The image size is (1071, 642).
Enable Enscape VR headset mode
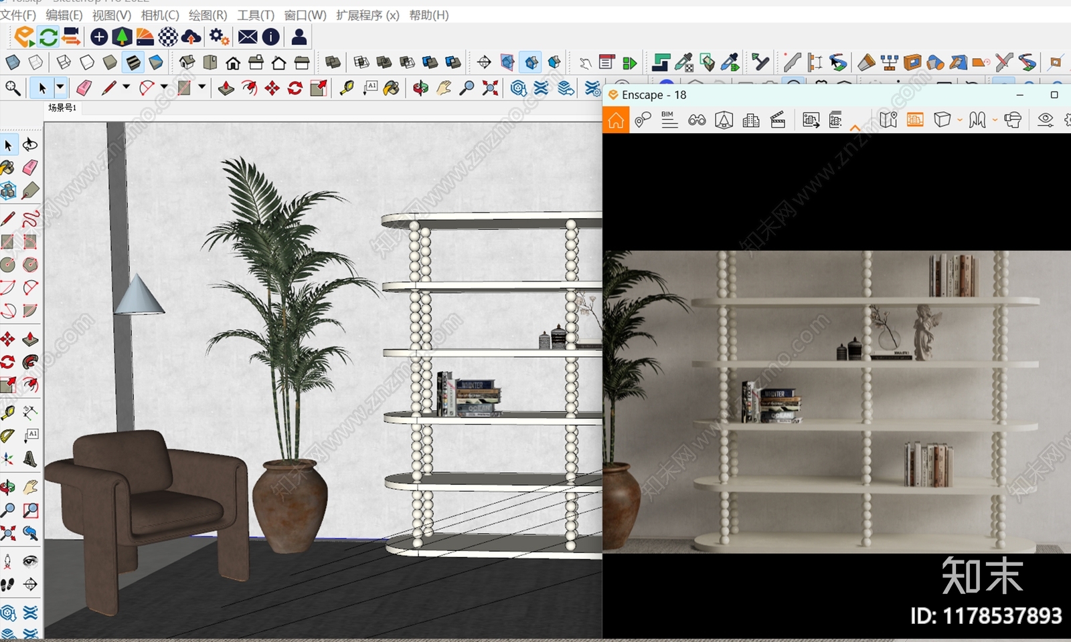pos(1013,120)
